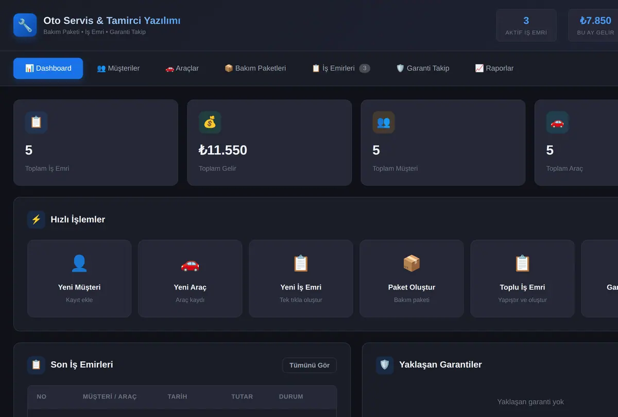Click the Toplu İş Emri quick action label
The height and width of the screenshot is (417, 618).
pos(522,287)
